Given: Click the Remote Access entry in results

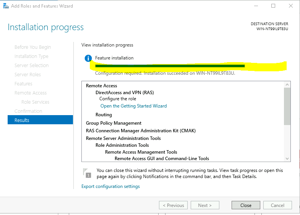Looking at the screenshot, I should (x=102, y=86).
